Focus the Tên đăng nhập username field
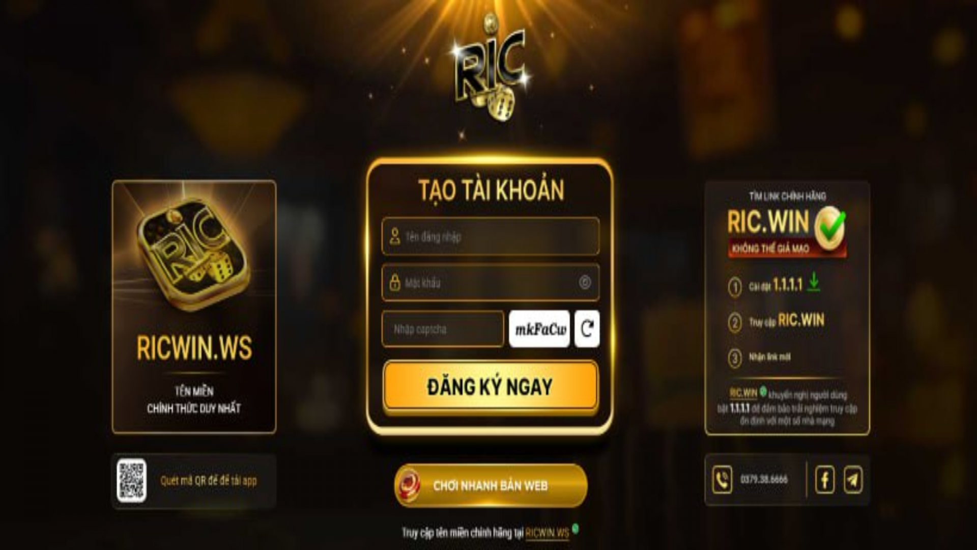The height and width of the screenshot is (550, 977). coord(491,236)
